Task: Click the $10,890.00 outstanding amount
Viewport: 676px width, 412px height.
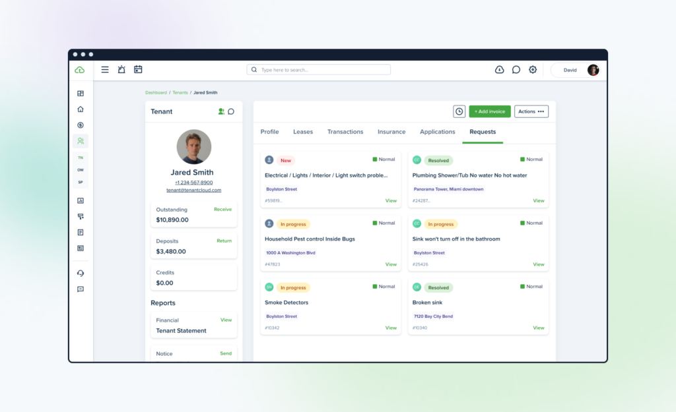Action: pos(172,220)
